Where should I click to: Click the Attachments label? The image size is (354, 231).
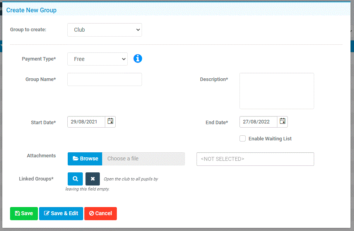[41, 155]
